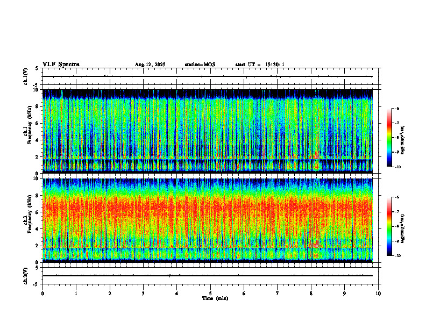Viewport: 426px width, 329px height.
Task: Click the "7" tick on the time axis
Action: [x=278, y=294]
